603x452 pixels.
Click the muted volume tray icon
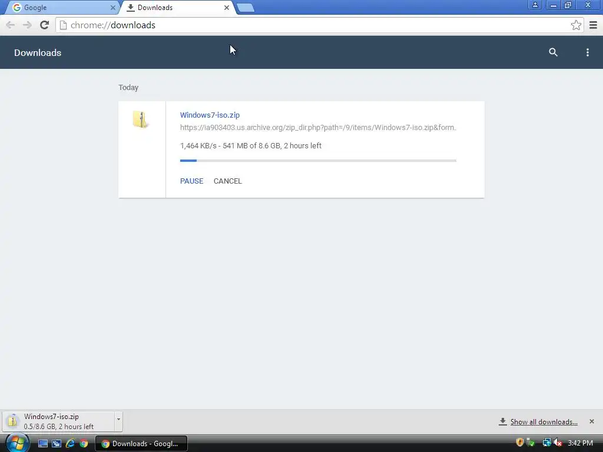click(557, 443)
